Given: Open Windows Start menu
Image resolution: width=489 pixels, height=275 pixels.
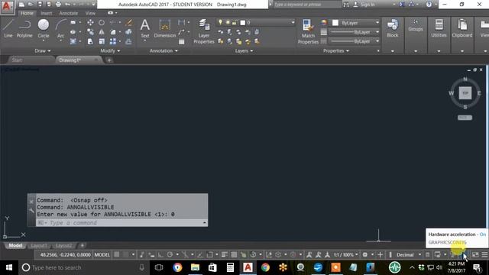Looking at the screenshot, I should [x=9, y=267].
